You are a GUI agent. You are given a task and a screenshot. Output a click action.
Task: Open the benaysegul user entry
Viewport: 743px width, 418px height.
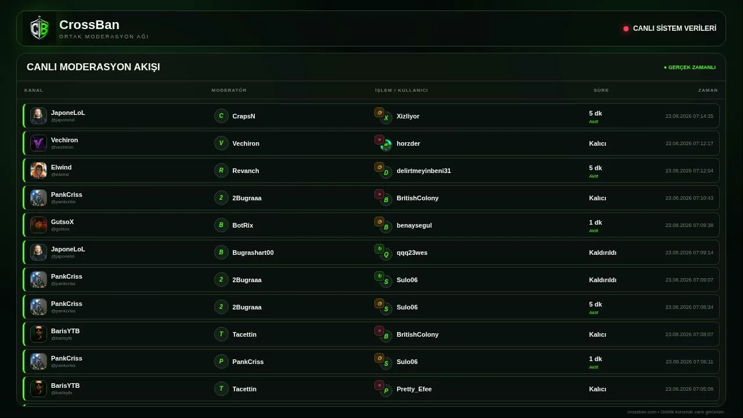[x=414, y=225]
